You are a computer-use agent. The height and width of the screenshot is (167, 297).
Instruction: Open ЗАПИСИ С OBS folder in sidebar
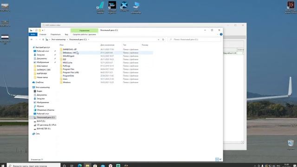coord(42,70)
